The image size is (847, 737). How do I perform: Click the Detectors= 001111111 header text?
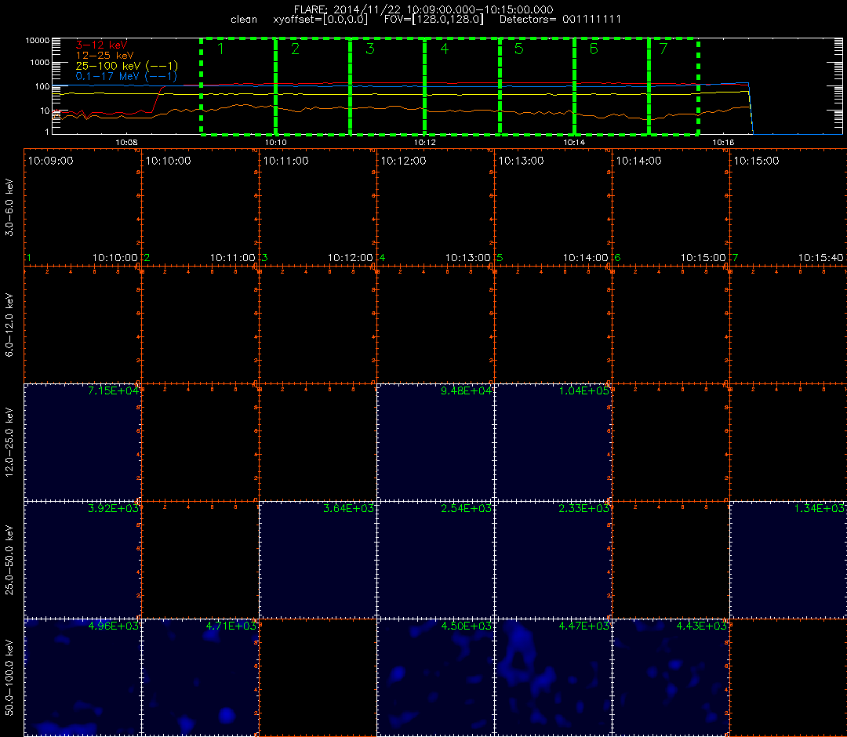[x=560, y=20]
